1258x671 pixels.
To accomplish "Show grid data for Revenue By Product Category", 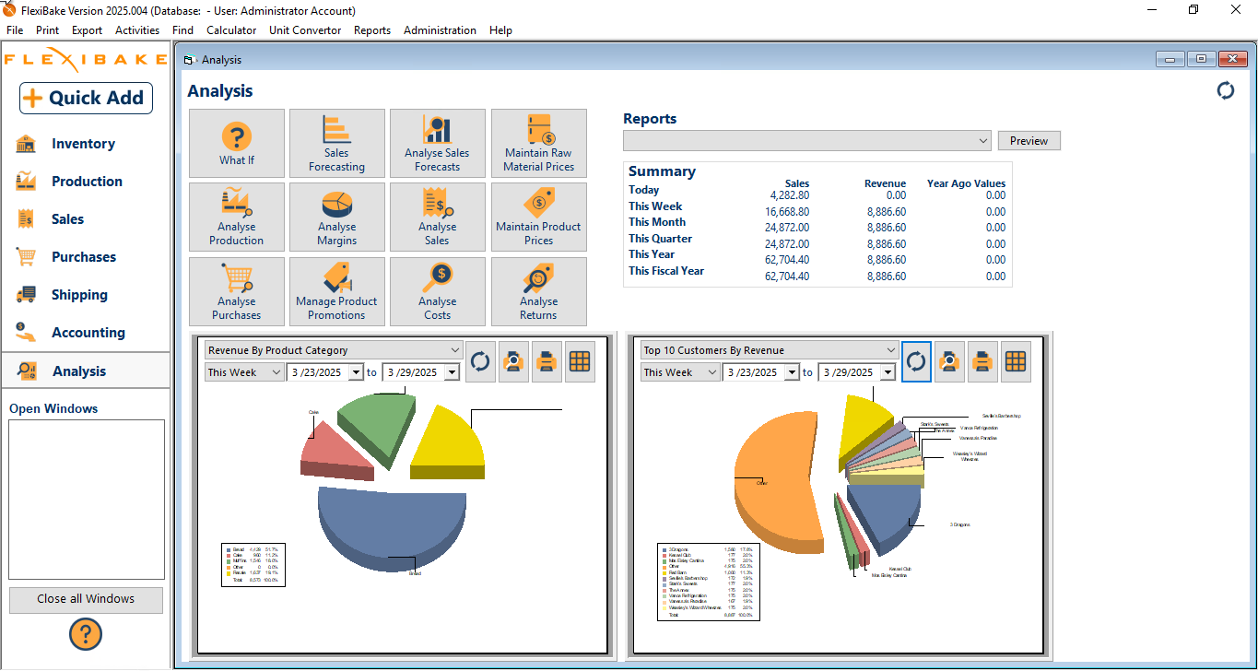I will [x=580, y=361].
